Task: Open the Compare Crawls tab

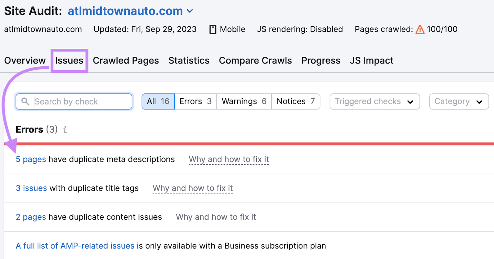Action: click(255, 60)
